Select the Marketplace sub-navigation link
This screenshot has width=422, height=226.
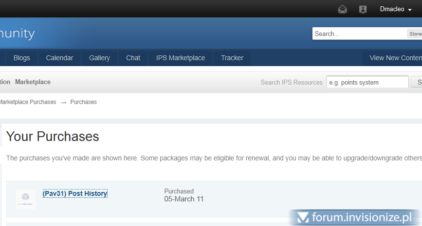point(33,82)
